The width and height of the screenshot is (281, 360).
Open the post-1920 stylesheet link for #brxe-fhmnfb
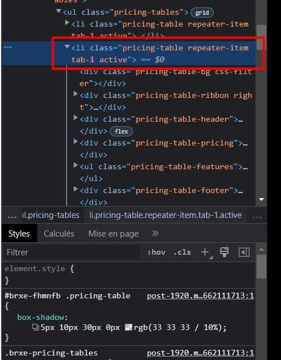[x=201, y=295]
